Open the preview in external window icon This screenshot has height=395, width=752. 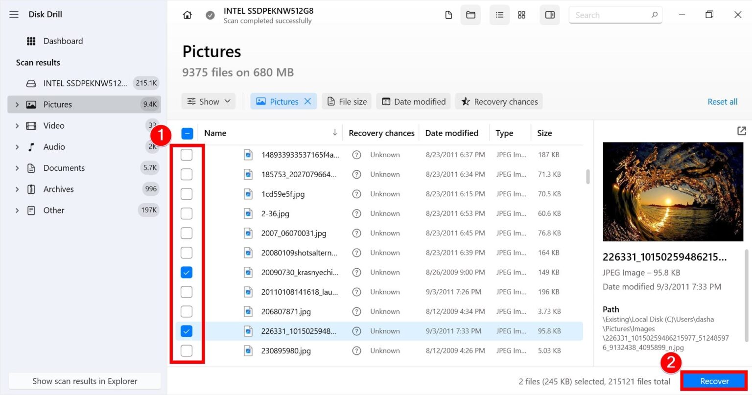tap(741, 131)
